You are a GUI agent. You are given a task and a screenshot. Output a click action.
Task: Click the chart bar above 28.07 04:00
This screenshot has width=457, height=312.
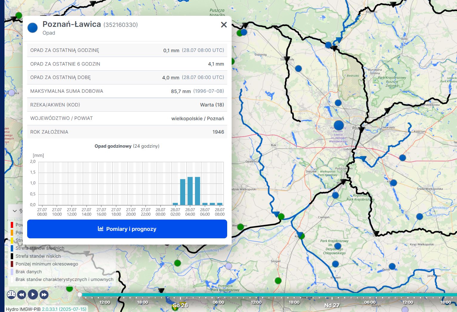(x=190, y=191)
